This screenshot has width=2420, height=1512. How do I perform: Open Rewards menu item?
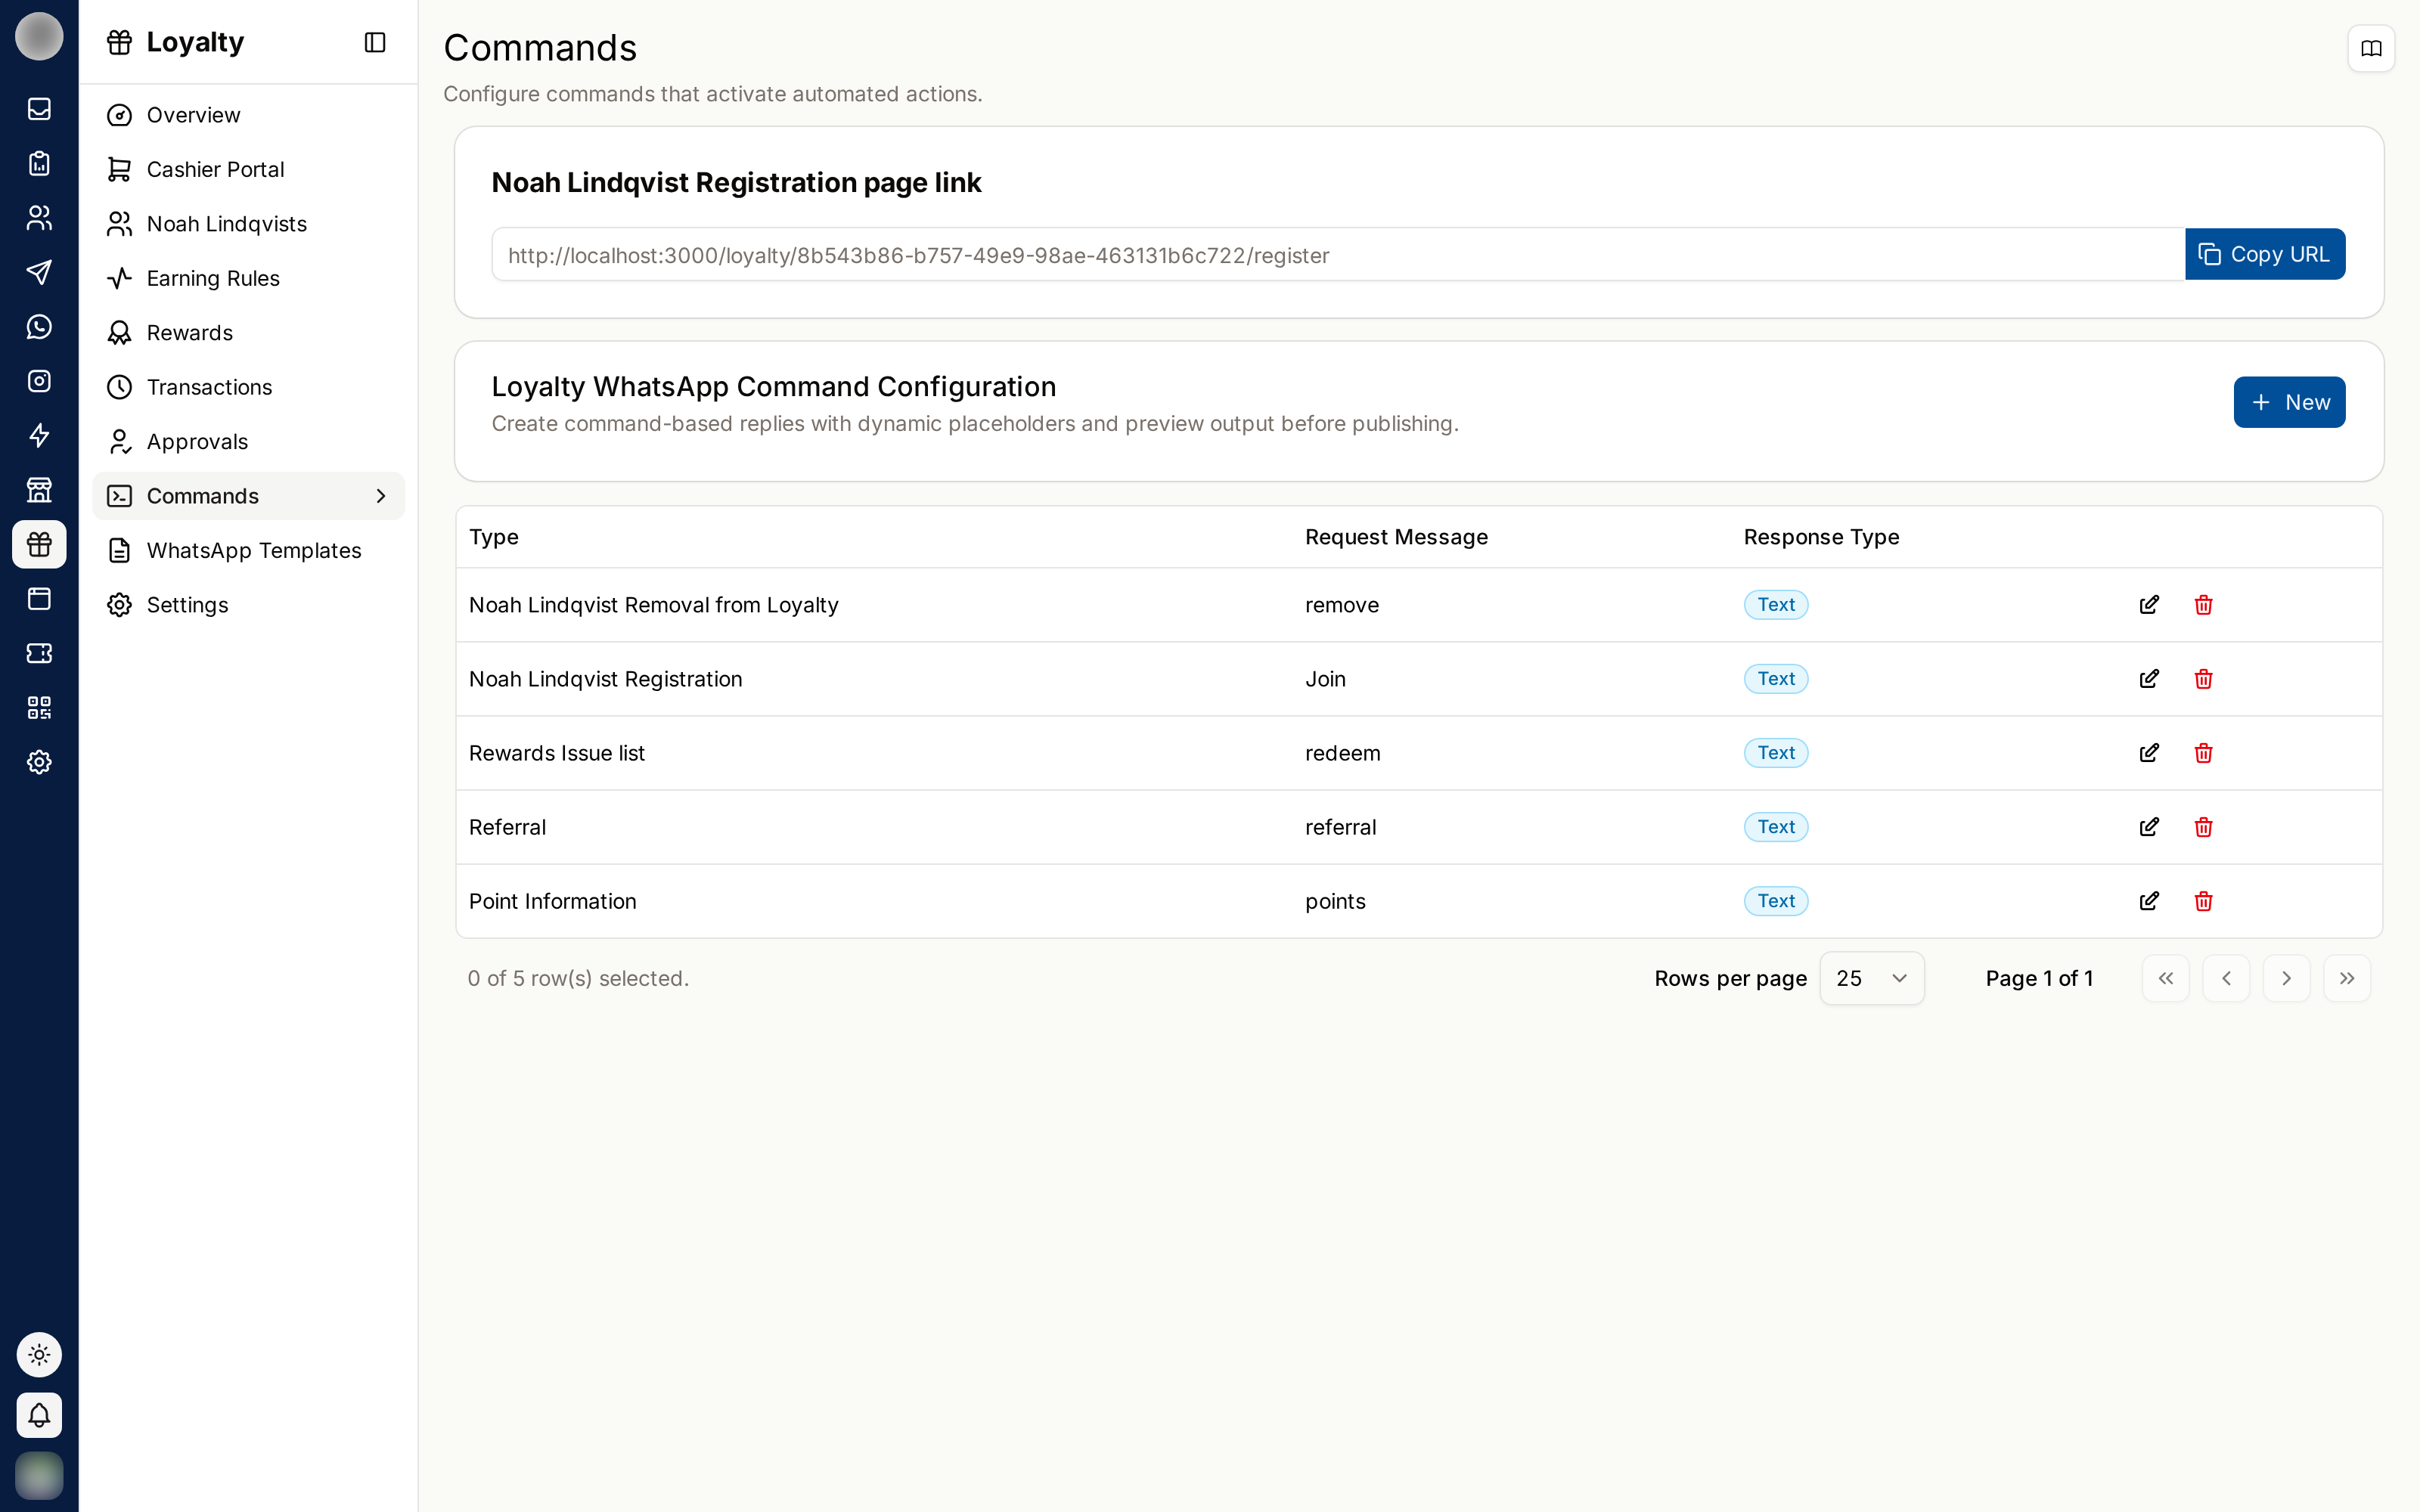[248, 333]
